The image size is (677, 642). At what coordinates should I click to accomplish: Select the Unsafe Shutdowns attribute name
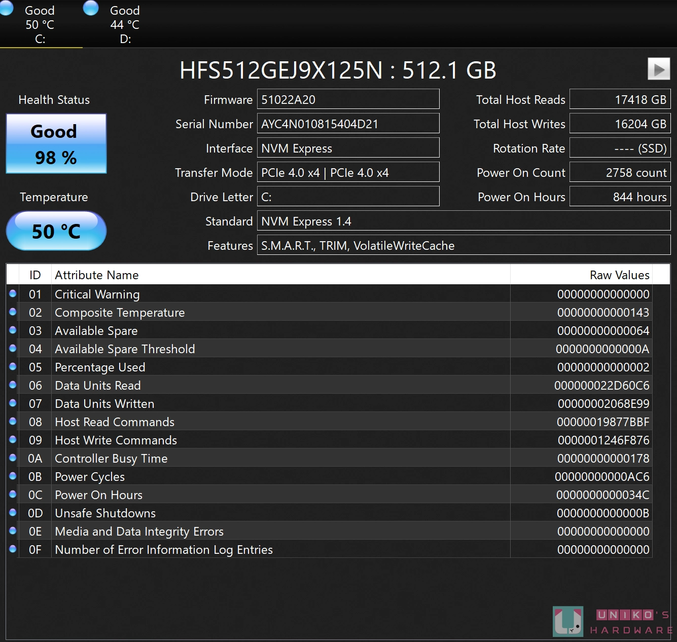click(105, 513)
